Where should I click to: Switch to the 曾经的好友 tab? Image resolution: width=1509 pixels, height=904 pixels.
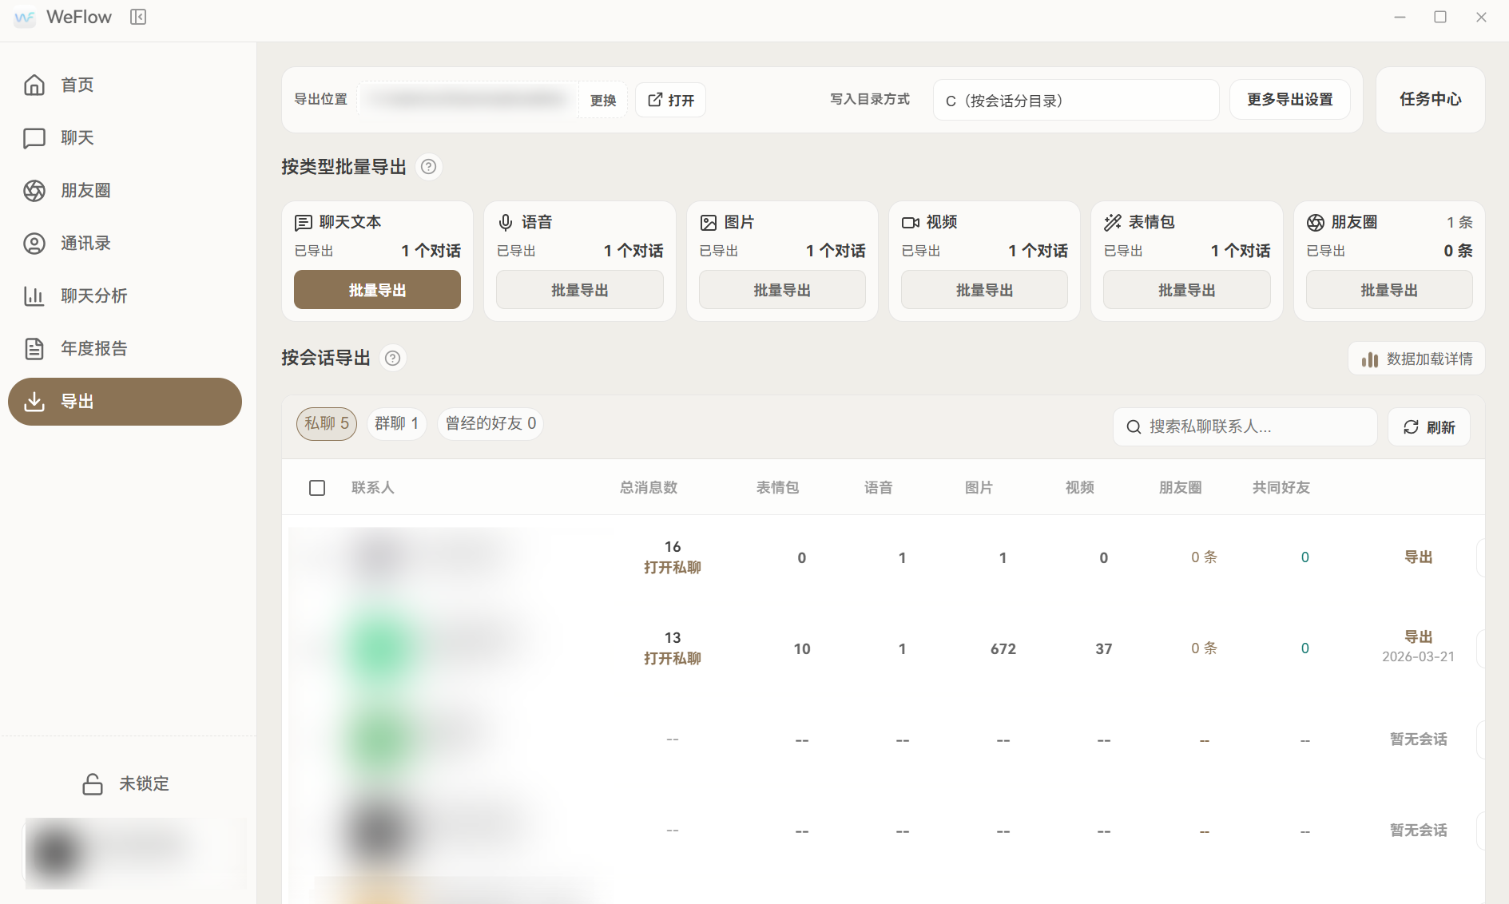489,423
